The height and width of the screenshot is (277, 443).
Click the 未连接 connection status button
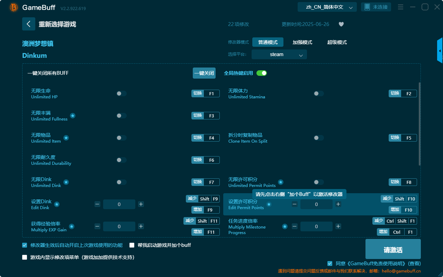[376, 7]
